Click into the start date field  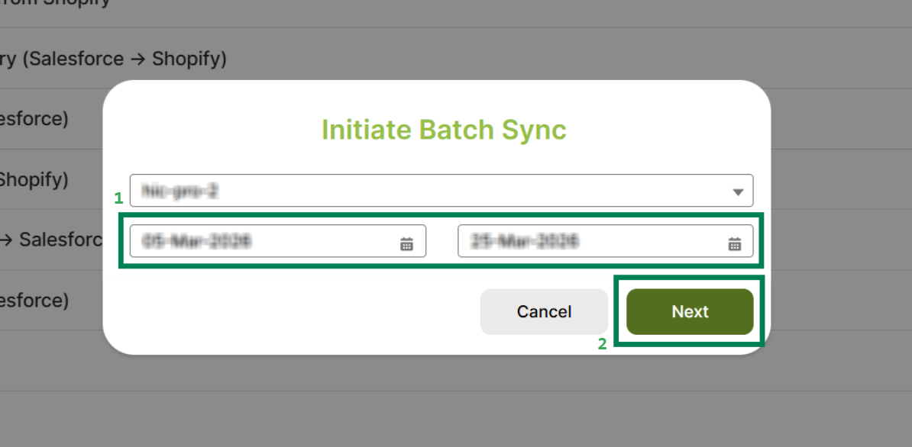click(x=260, y=242)
